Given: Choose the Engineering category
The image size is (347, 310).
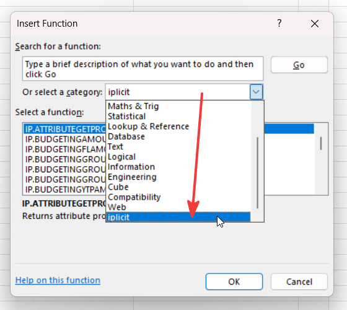Looking at the screenshot, I should click(132, 177).
